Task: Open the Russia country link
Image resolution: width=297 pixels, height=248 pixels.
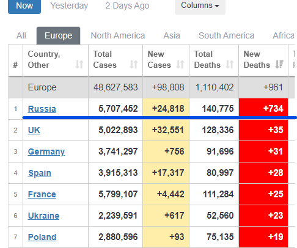Action: tap(42, 109)
